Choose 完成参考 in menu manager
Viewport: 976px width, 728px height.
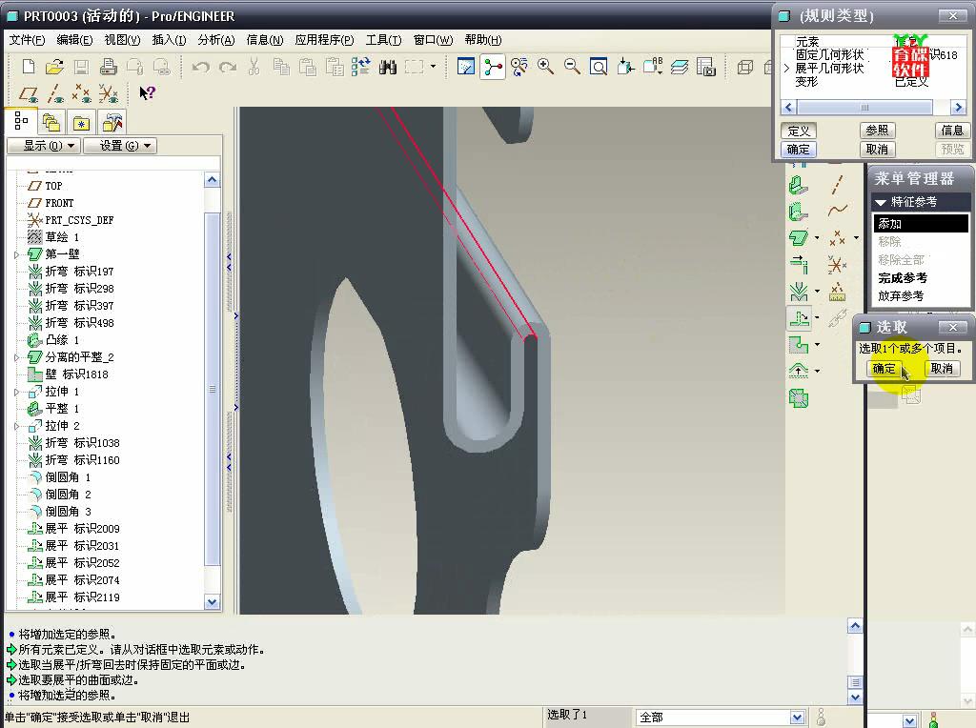point(903,278)
